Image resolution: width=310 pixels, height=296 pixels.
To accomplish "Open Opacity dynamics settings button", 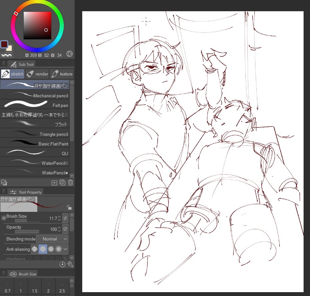I will point(65,229).
